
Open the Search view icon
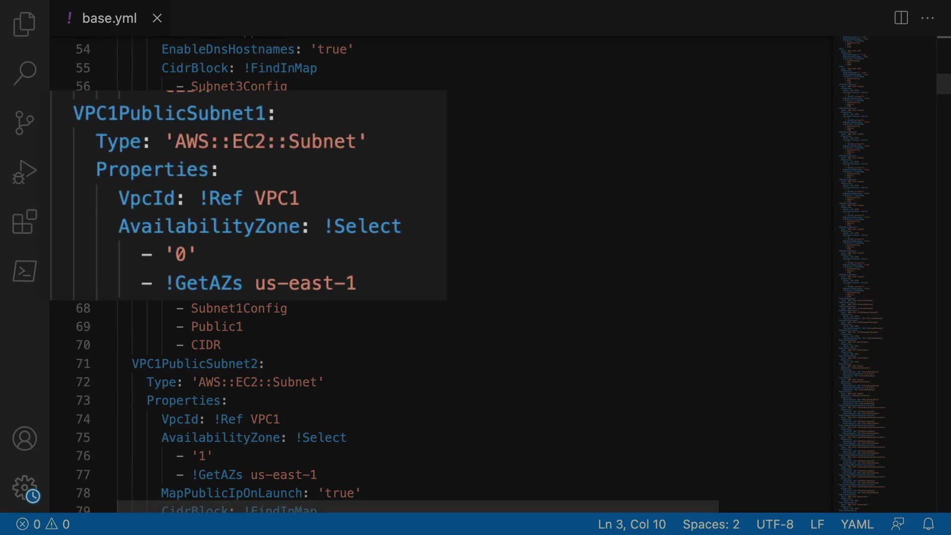(x=24, y=73)
